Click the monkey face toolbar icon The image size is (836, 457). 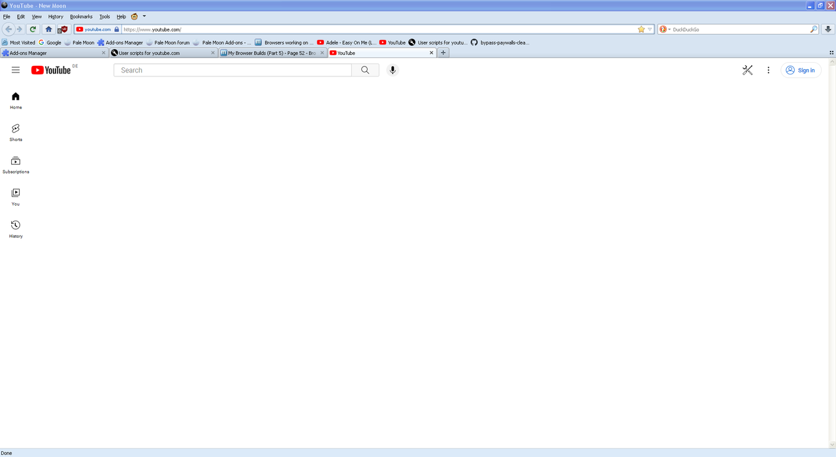(135, 16)
